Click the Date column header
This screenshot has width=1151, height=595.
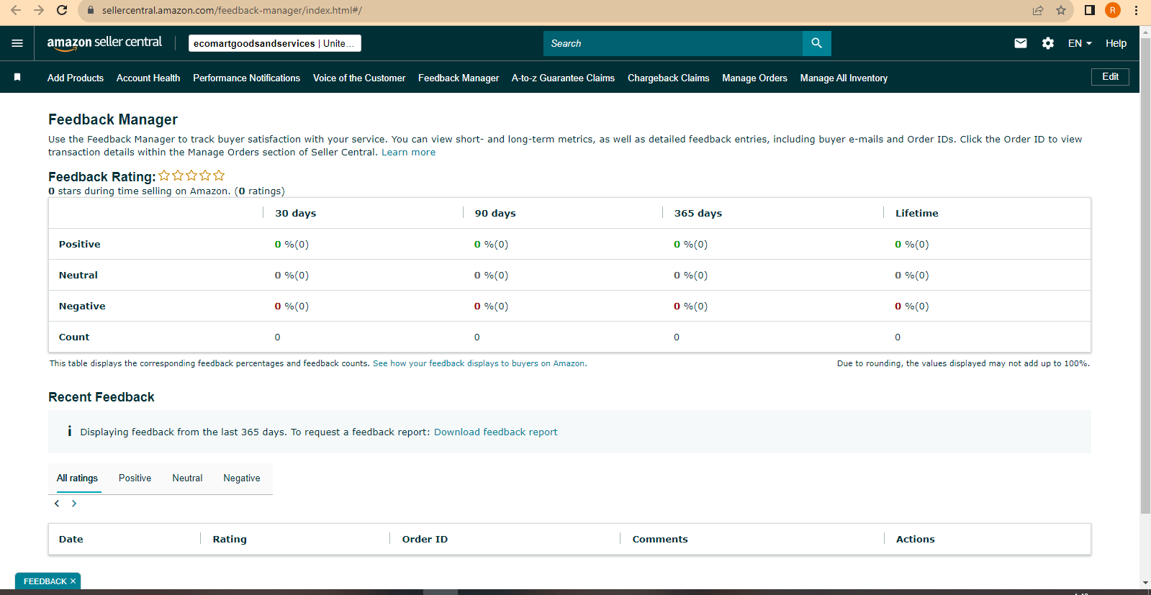71,539
